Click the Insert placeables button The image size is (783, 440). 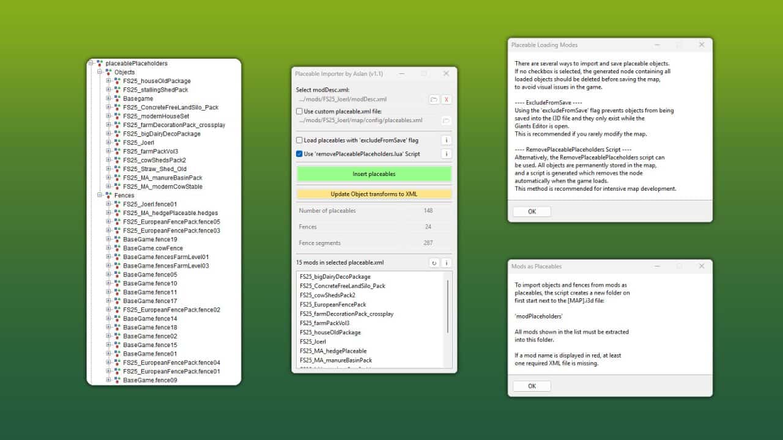click(x=373, y=173)
